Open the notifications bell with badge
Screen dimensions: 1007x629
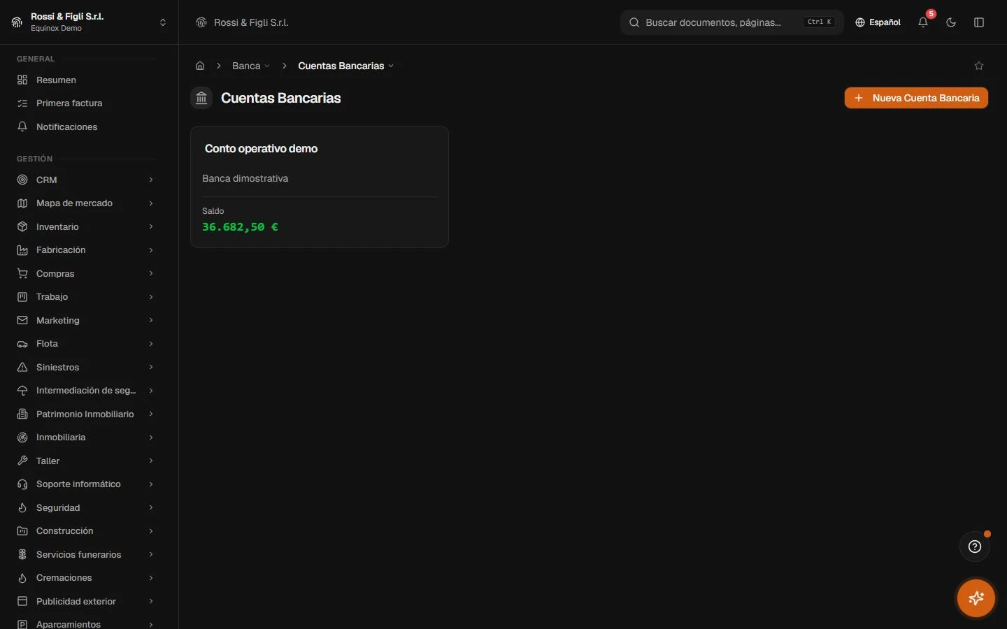point(923,22)
